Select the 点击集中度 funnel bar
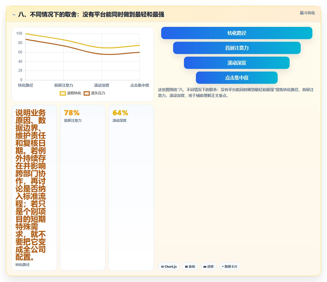Viewport: 327px width, 282px height. (237, 78)
